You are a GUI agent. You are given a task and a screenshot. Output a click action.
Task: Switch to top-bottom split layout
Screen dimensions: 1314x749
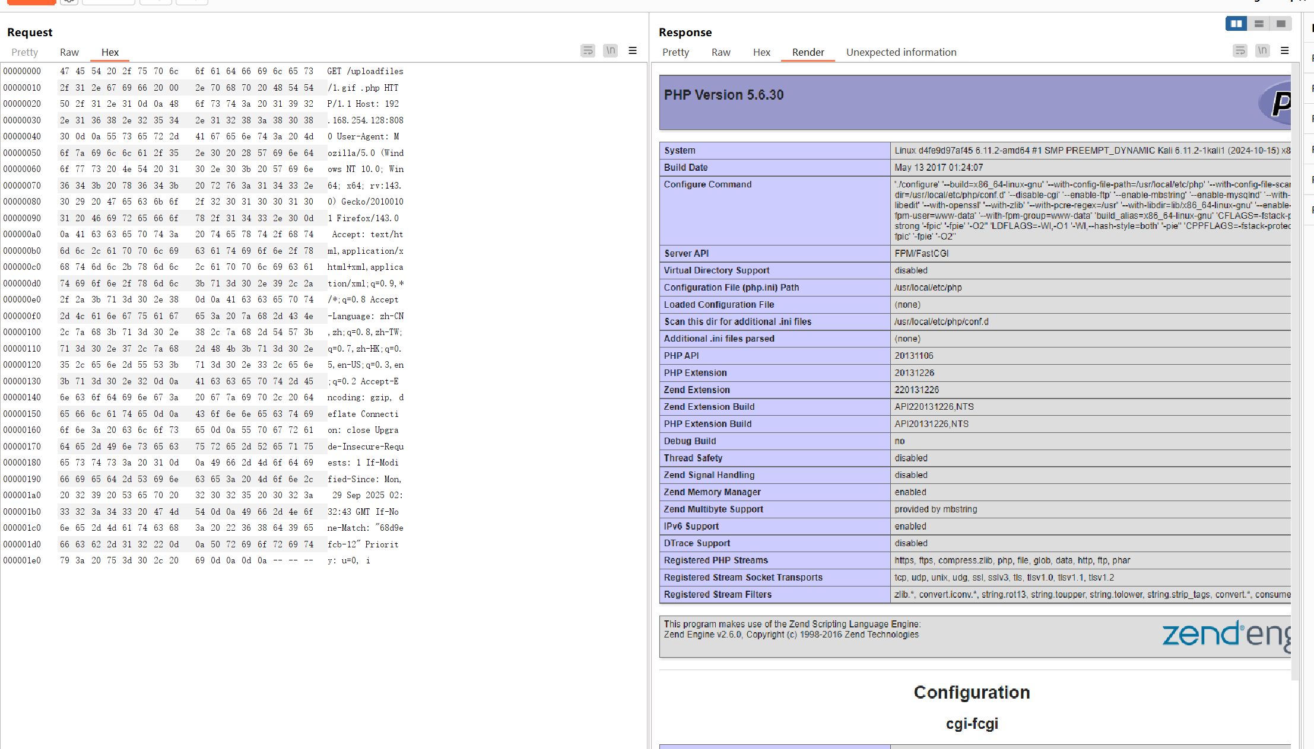(1259, 24)
